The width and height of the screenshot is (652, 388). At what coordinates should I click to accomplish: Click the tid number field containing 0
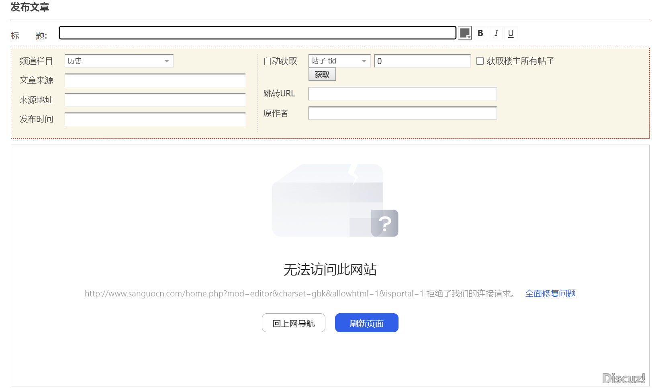[422, 61]
